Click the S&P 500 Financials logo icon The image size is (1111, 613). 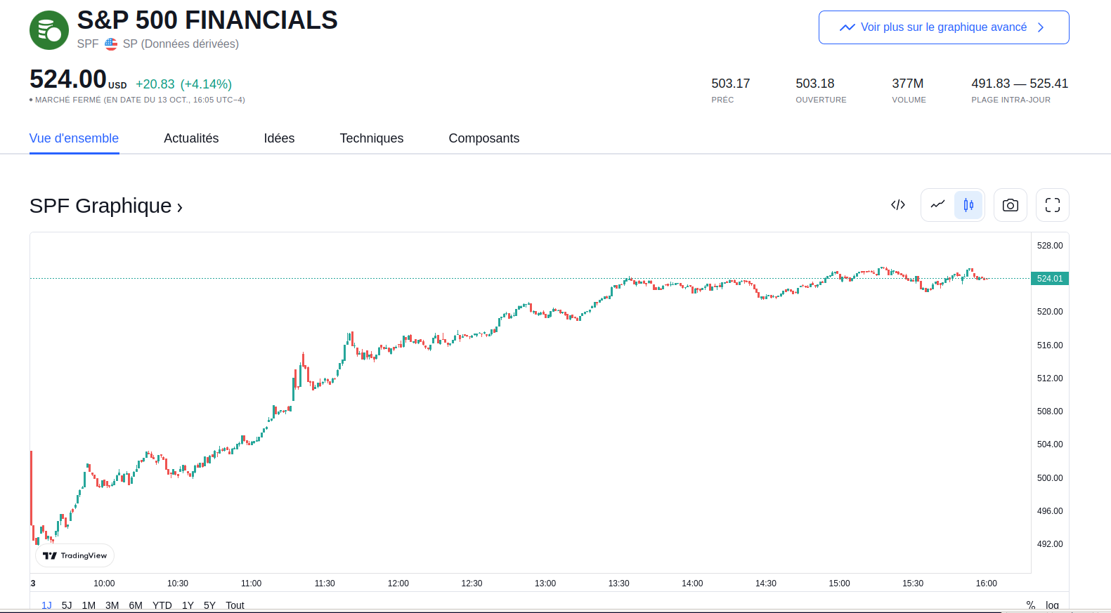tap(49, 30)
